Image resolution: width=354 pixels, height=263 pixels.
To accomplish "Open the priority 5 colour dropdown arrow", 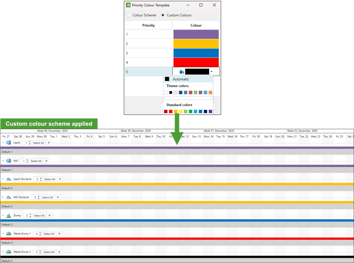I will (x=211, y=72).
